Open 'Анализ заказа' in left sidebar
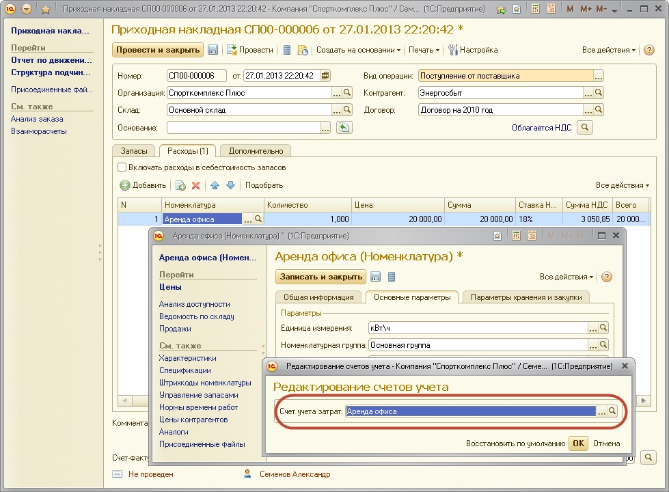669x492 pixels. [x=37, y=119]
